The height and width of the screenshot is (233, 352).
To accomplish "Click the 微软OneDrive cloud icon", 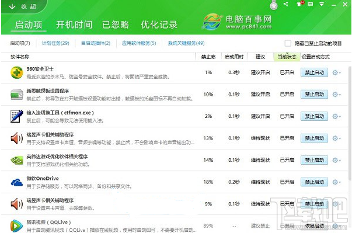I will coord(17,182).
